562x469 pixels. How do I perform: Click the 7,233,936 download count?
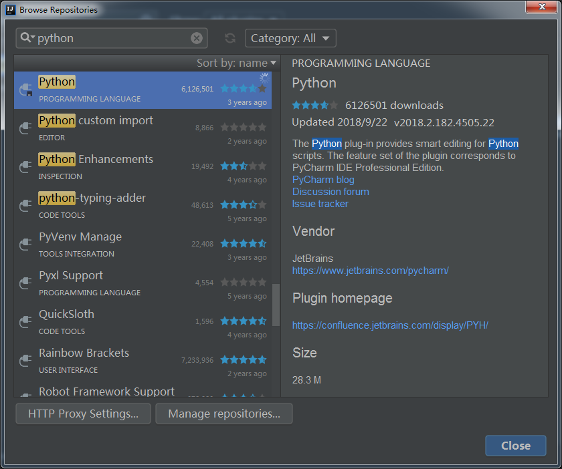pyautogui.click(x=197, y=360)
